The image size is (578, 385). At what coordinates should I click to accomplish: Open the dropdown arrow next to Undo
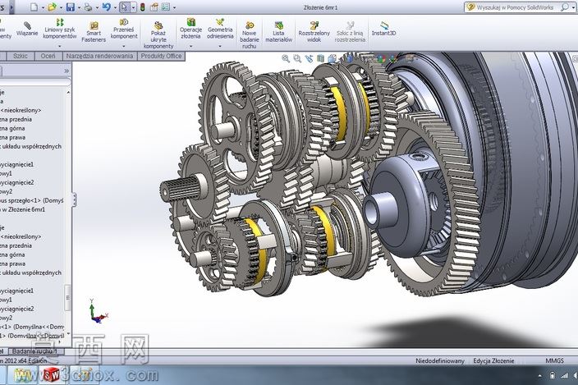pos(115,7)
